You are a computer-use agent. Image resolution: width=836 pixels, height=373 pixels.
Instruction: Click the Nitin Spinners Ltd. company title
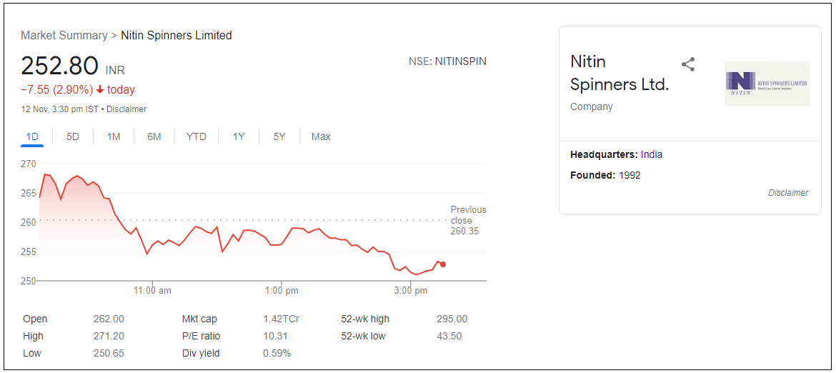pos(619,73)
